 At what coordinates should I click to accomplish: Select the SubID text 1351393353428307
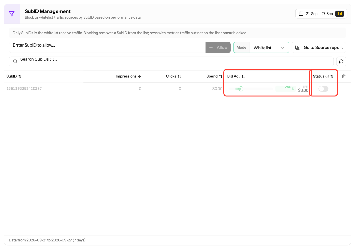click(24, 89)
